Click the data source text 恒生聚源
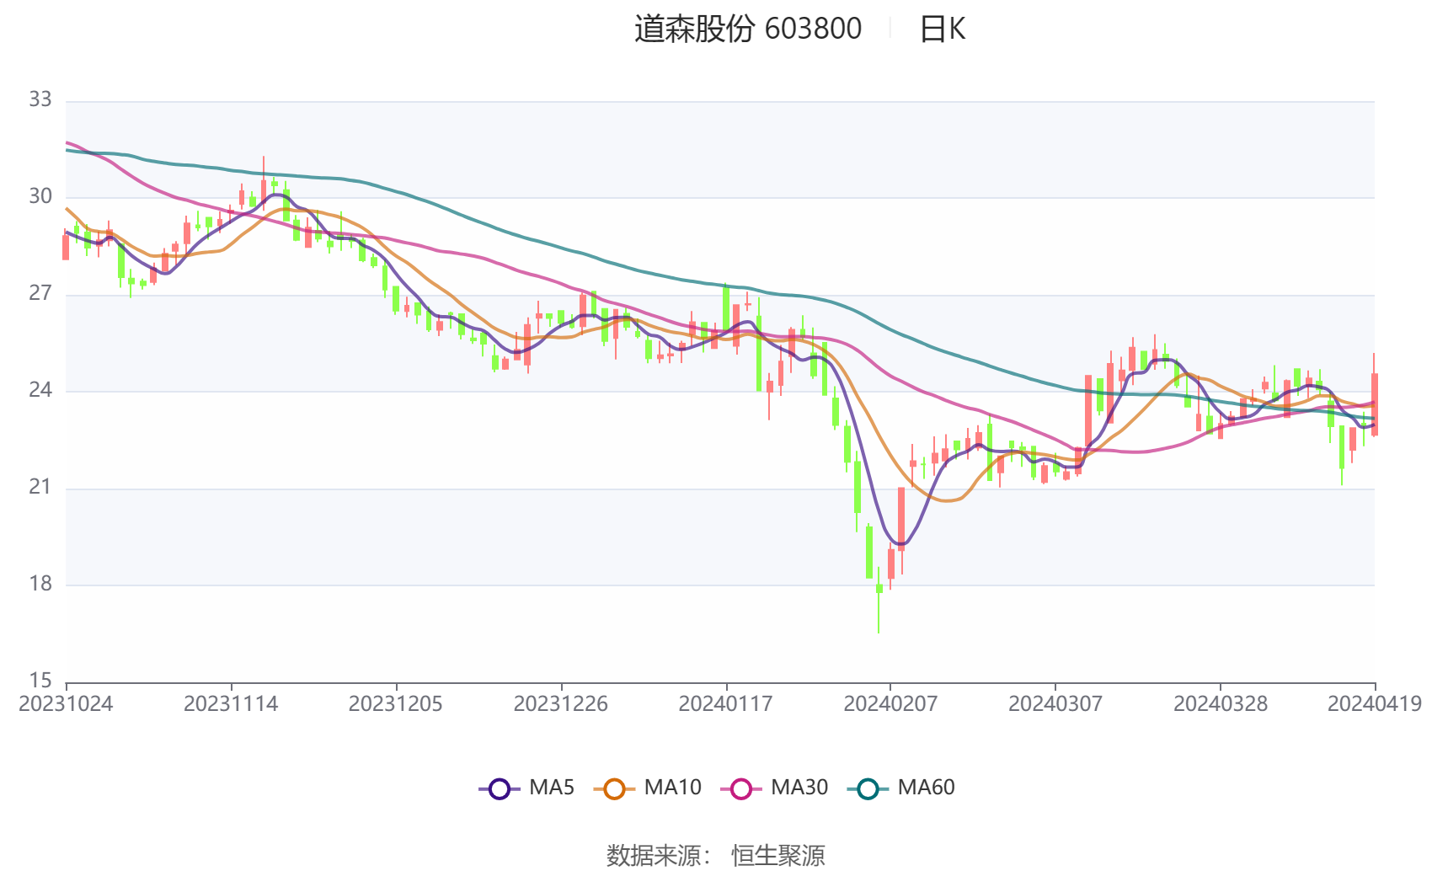1432x871 pixels. (778, 856)
